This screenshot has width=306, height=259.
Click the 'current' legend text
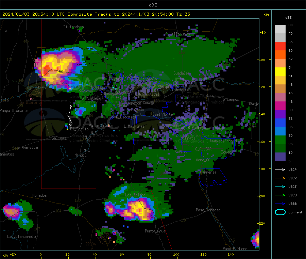[295, 212]
